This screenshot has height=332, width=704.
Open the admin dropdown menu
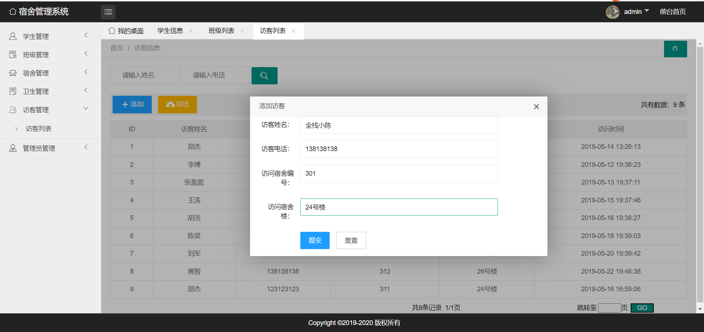(637, 12)
